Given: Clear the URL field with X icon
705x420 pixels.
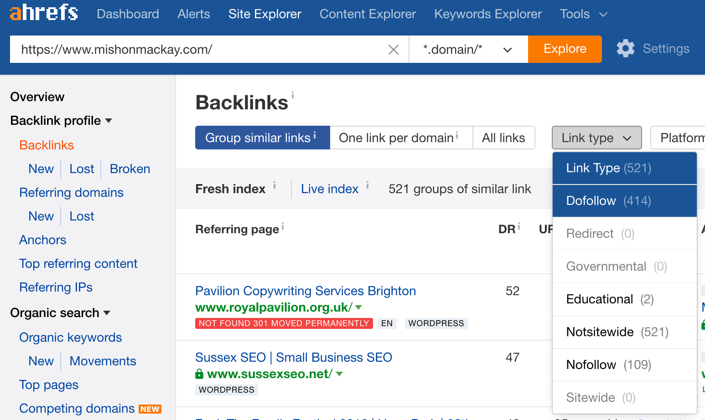Looking at the screenshot, I should point(393,50).
